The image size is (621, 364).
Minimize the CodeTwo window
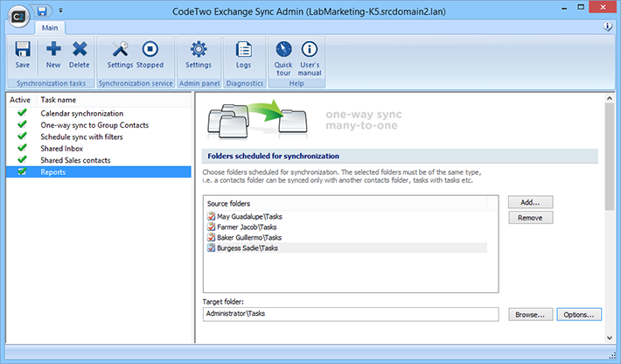point(564,8)
